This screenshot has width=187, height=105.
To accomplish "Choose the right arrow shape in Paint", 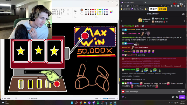I will coord(55,12).
